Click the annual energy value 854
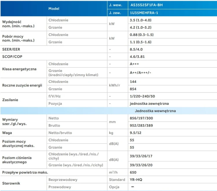The height and width of the screenshot is (191, 217). [133, 89]
